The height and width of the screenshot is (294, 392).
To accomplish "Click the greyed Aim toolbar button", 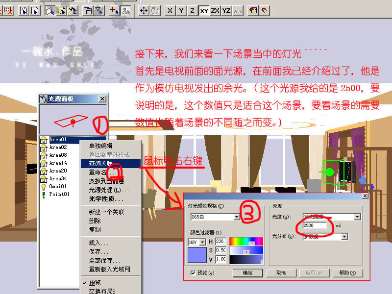I will coord(238,11).
